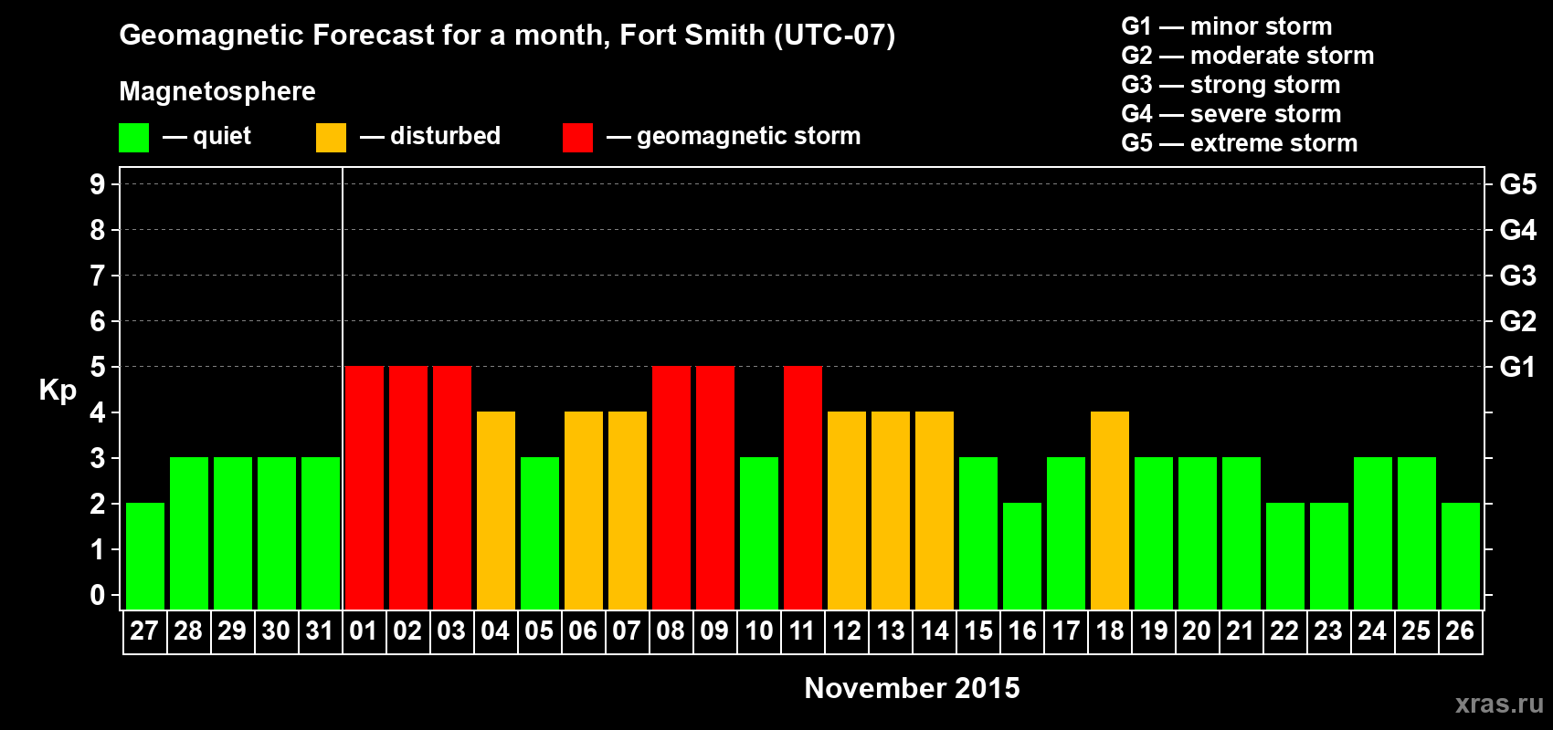Select the green bar for day 31
This screenshot has width=1553, height=730.
pyautogui.click(x=321, y=534)
